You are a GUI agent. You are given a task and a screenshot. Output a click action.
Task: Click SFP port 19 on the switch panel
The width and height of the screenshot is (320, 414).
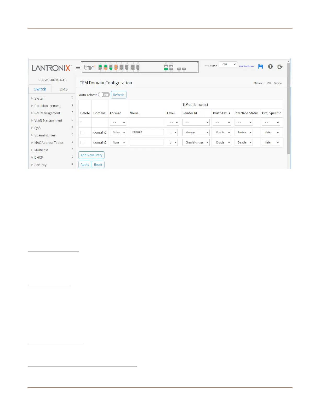click(172, 66)
